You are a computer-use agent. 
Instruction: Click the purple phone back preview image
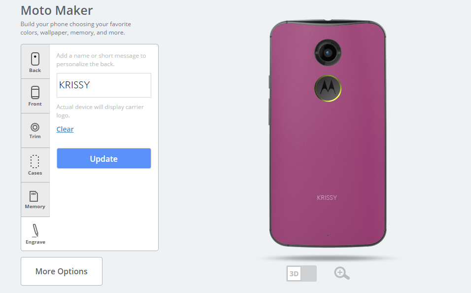(328, 134)
